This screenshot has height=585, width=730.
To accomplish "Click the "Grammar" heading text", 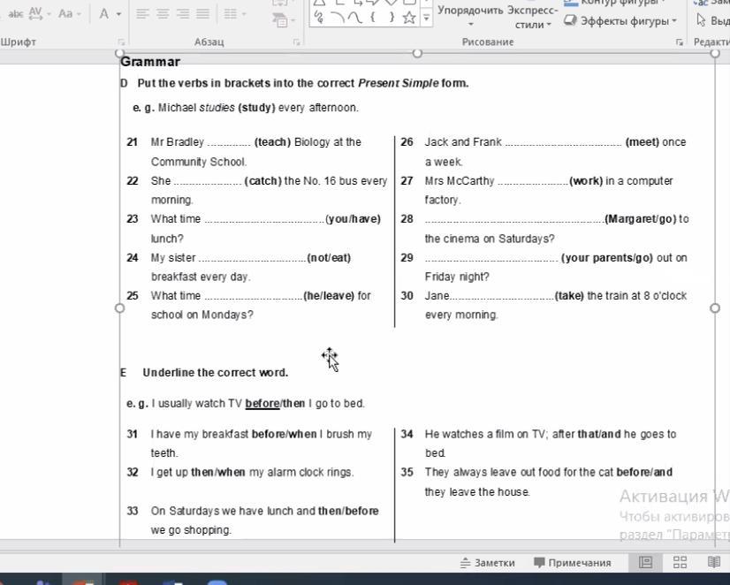I will [x=150, y=62].
